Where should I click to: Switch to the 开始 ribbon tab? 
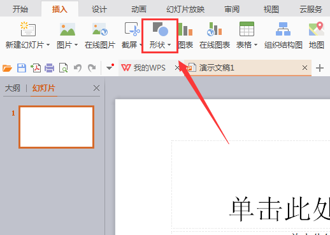point(20,10)
